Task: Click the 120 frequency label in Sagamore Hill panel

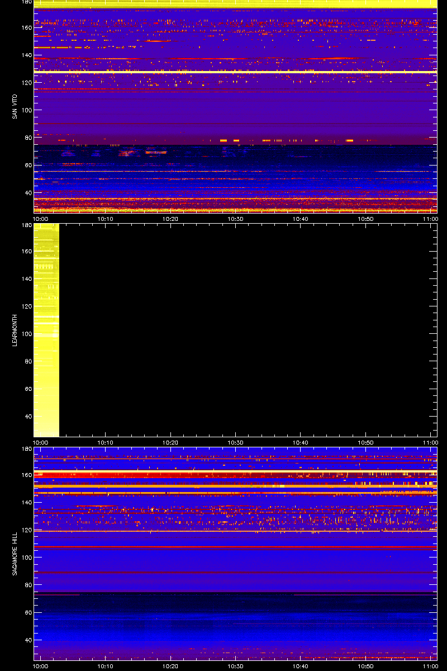Action: point(26,530)
